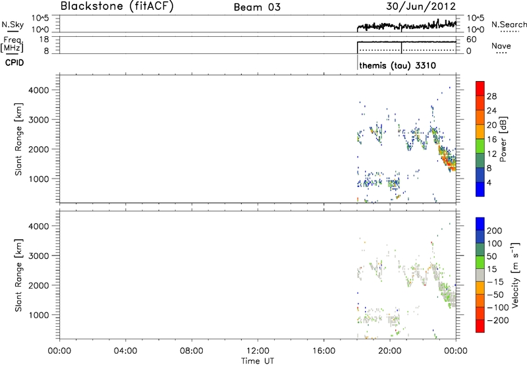Click the 'N.Search' legend label
Screen dimensions: 527x365
(x=509, y=24)
